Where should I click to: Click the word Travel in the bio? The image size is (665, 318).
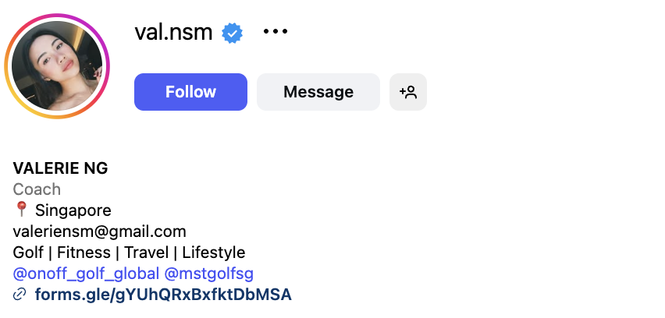(146, 253)
